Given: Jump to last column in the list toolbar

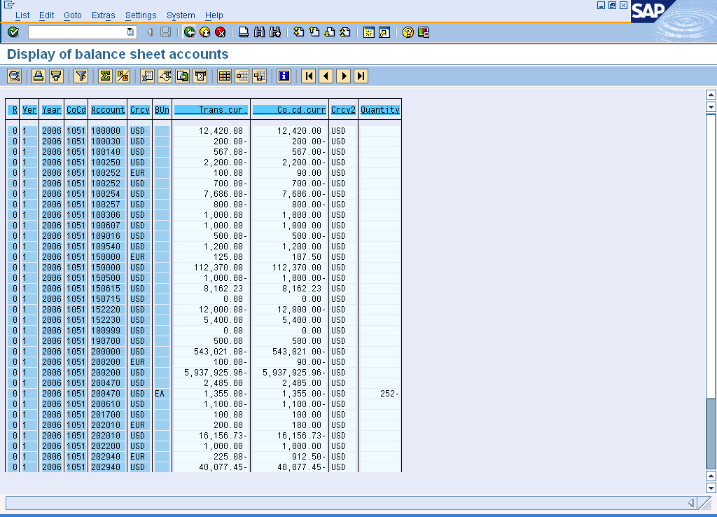Looking at the screenshot, I should (x=361, y=76).
